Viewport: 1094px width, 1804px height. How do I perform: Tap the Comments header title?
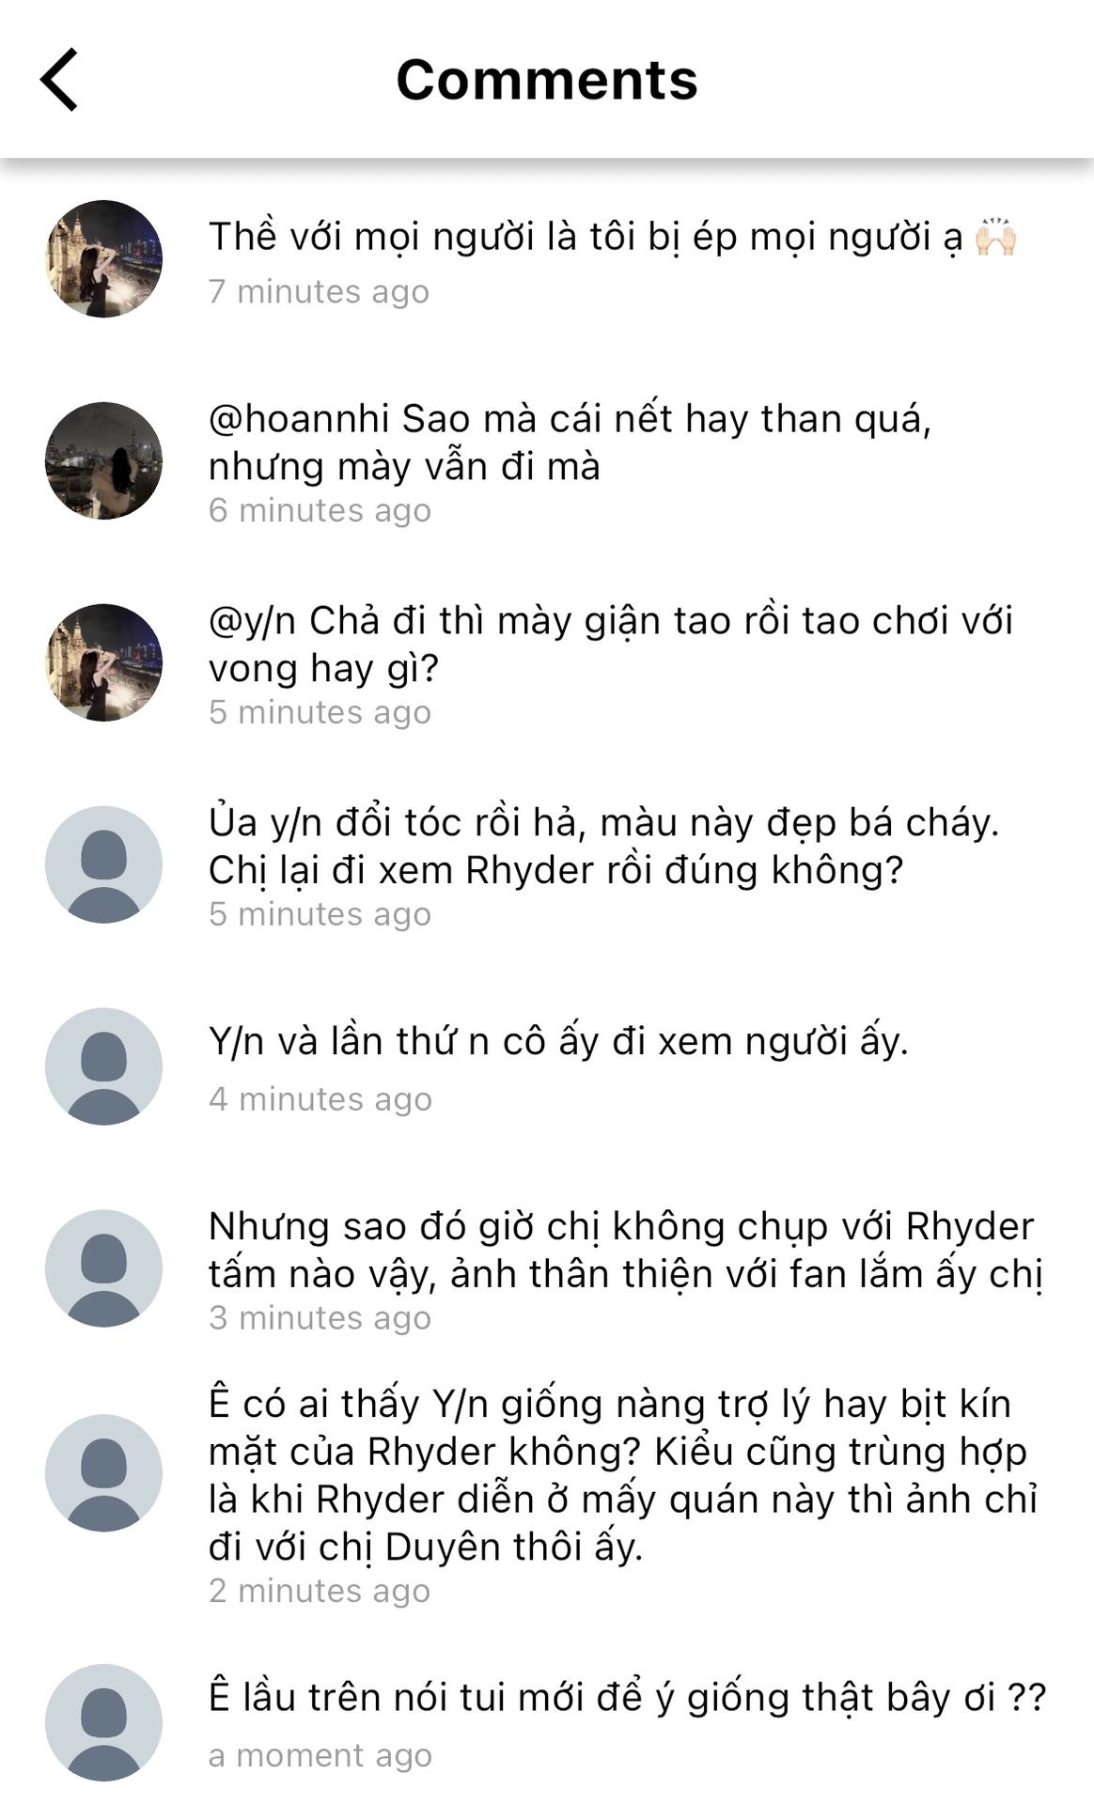coord(547,80)
